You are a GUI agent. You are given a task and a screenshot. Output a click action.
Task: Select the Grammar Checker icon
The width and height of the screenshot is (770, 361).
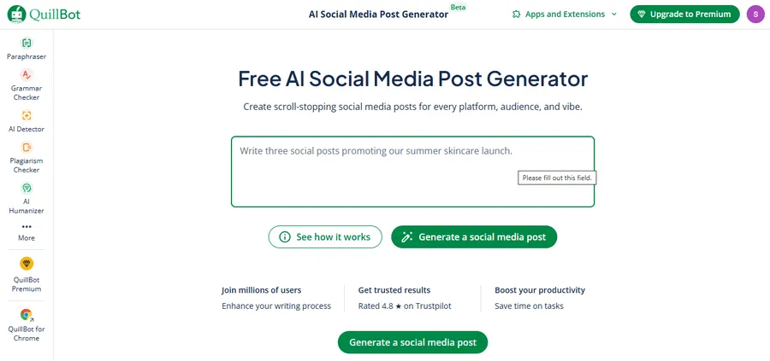(x=27, y=75)
